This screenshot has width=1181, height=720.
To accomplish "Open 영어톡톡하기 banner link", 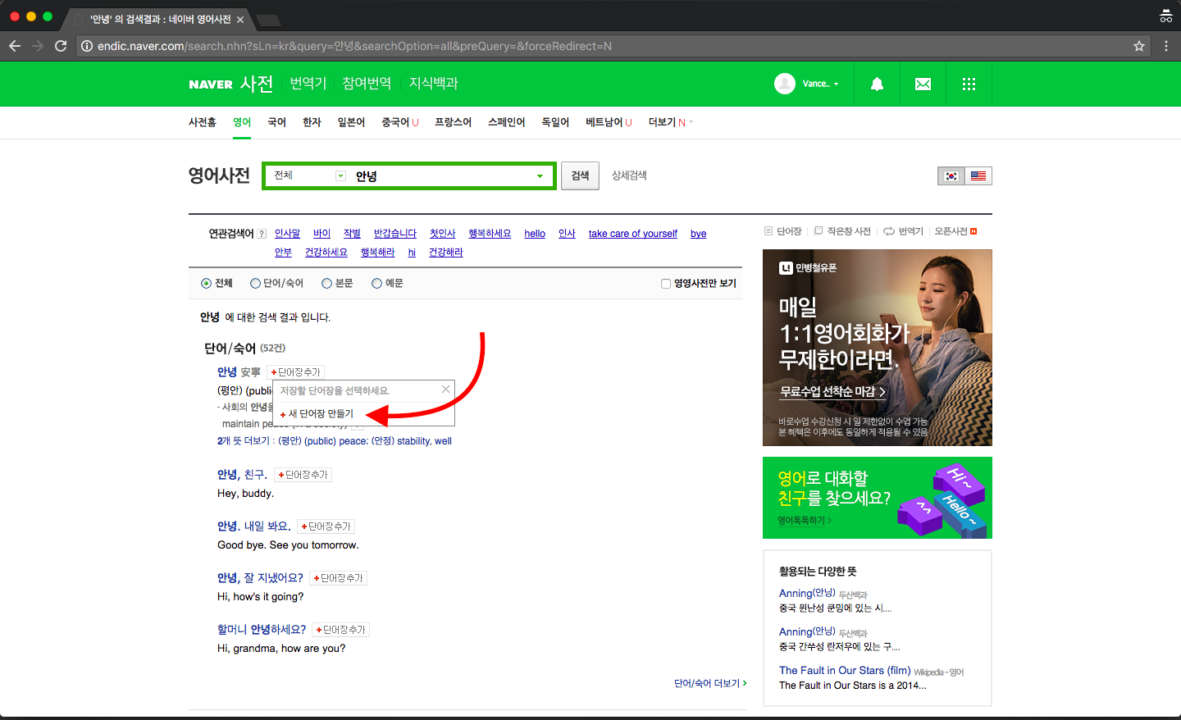I will click(804, 521).
